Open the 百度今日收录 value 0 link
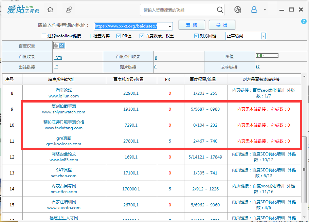Screen dimensions: 309x222 tap(156, 58)
